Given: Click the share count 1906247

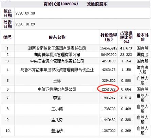Looking at the screenshot, I should [x=109, y=98].
